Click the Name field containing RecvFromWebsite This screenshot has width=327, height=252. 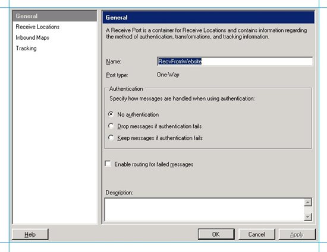(x=235, y=61)
